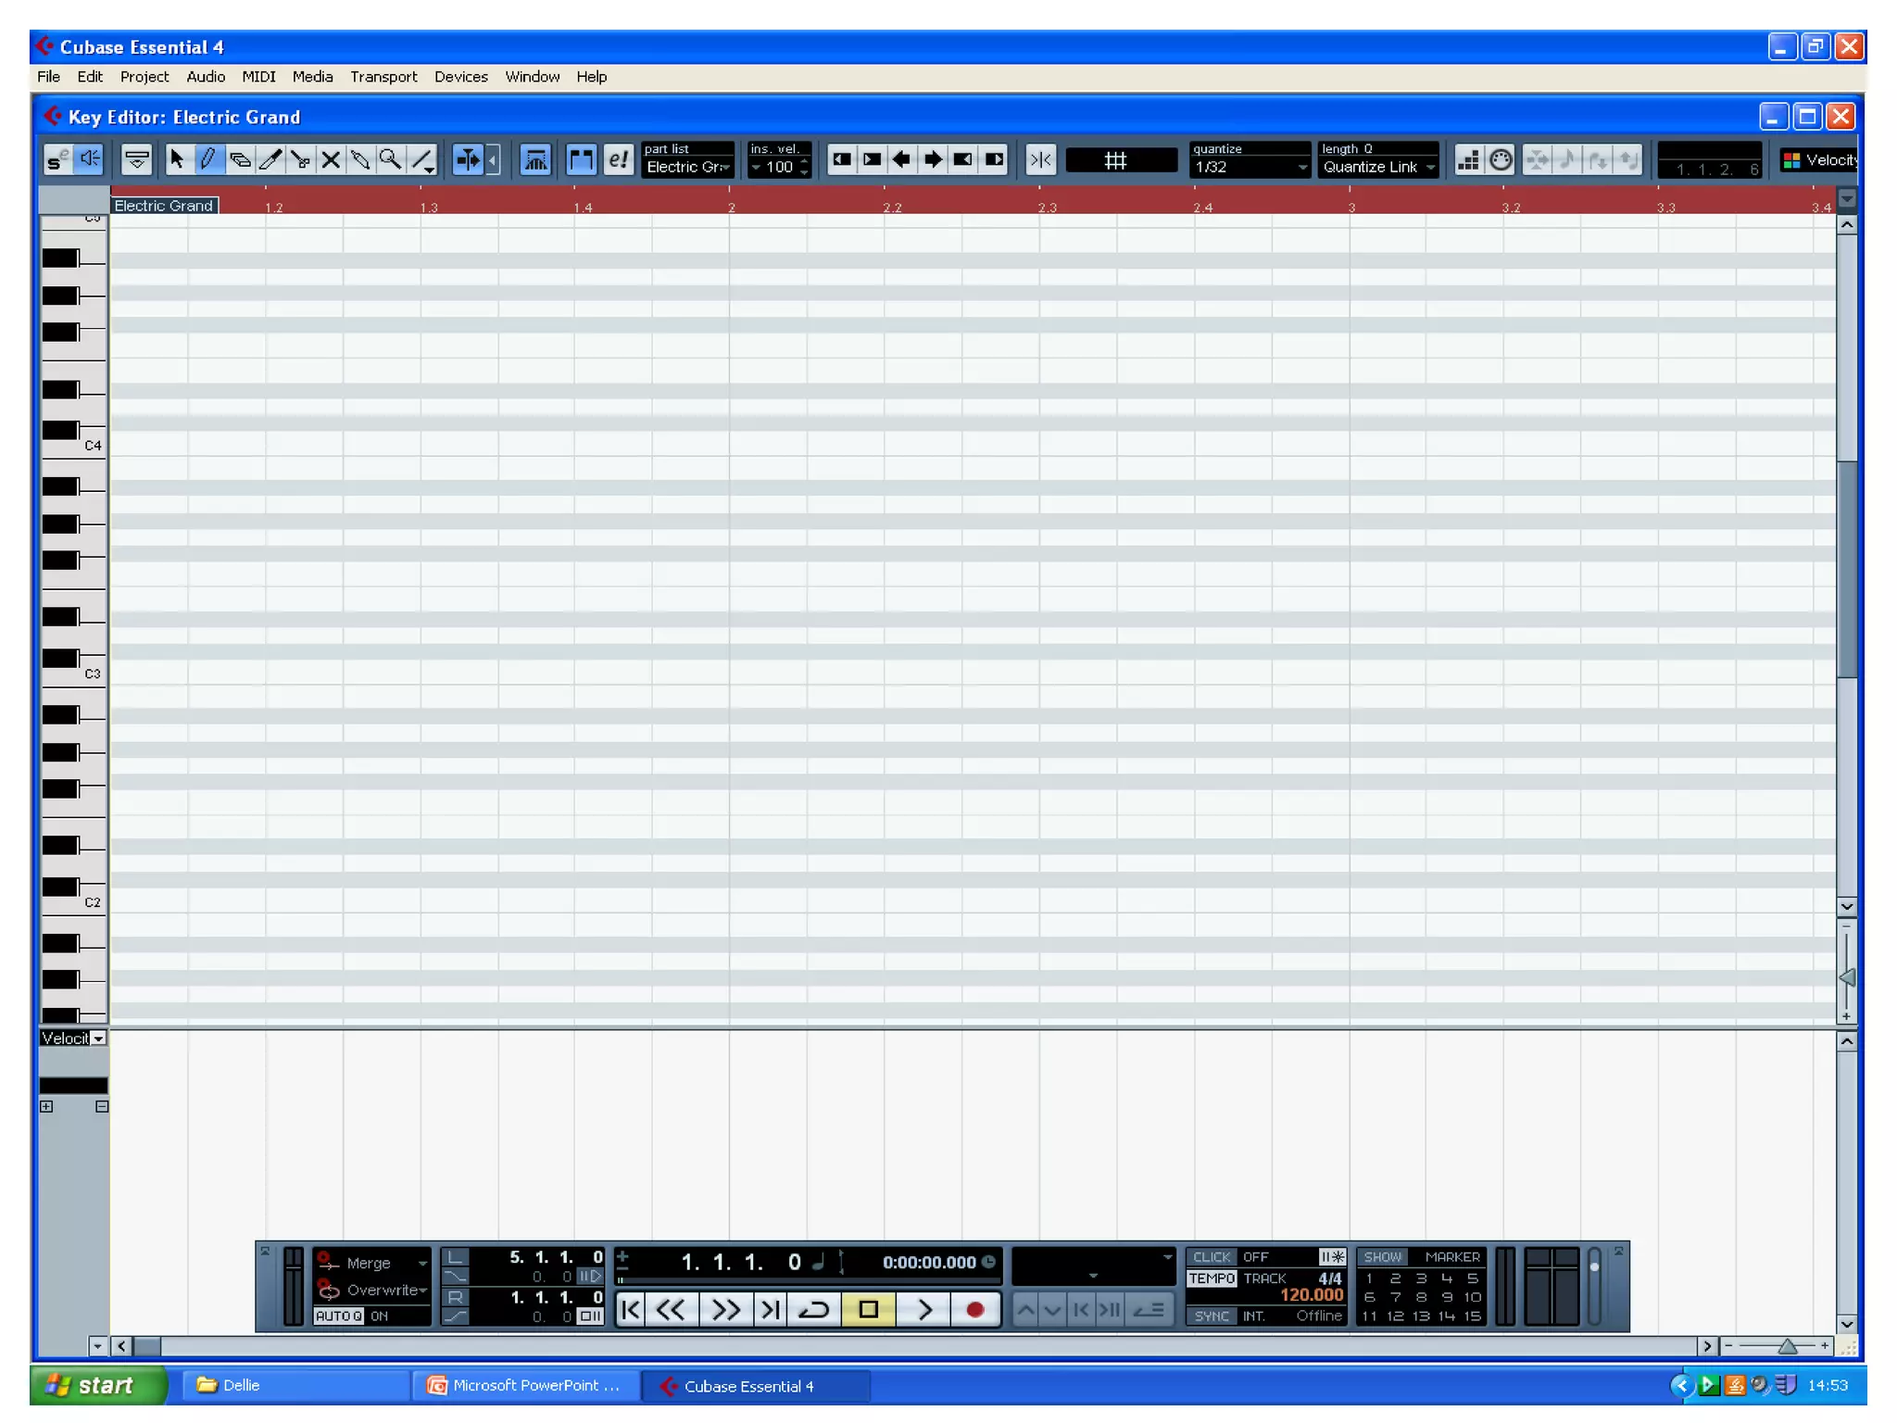The width and height of the screenshot is (1897, 1423).
Task: Open the Transport menu
Action: pyautogui.click(x=383, y=77)
